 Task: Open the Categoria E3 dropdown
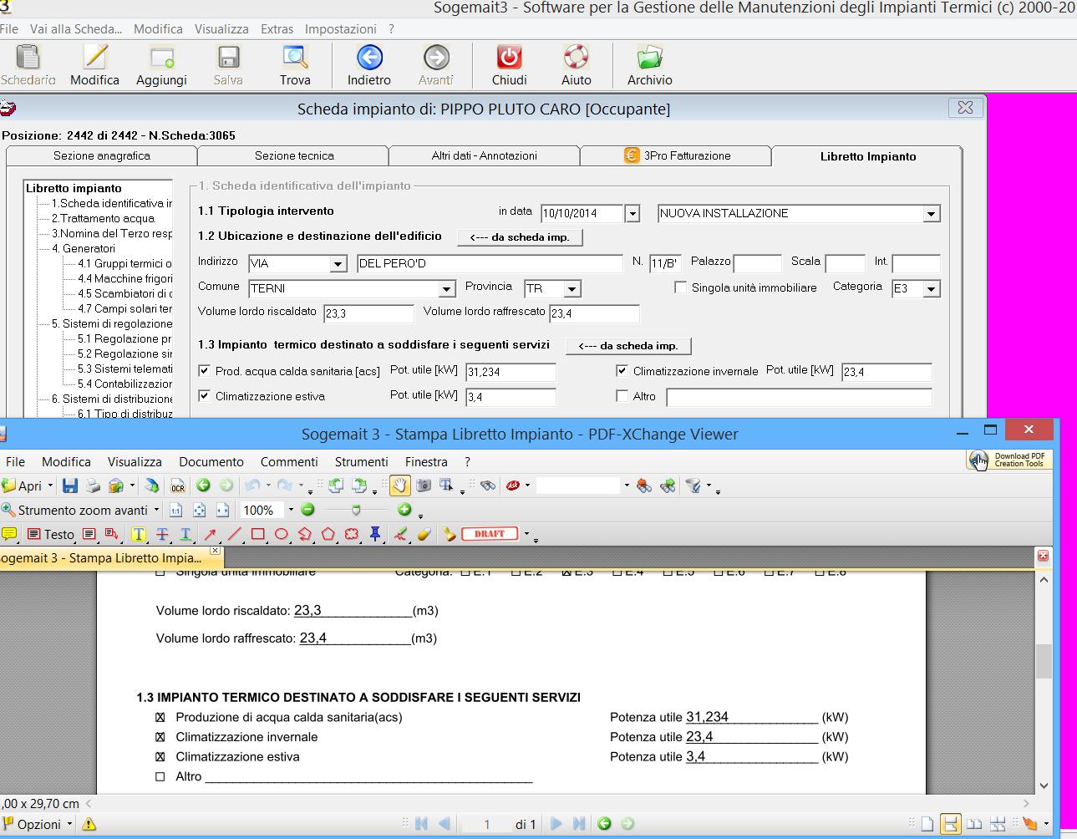[x=932, y=289]
